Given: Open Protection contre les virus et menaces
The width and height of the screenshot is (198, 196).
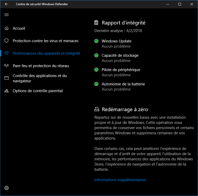Looking at the screenshot, I should tap(46, 41).
